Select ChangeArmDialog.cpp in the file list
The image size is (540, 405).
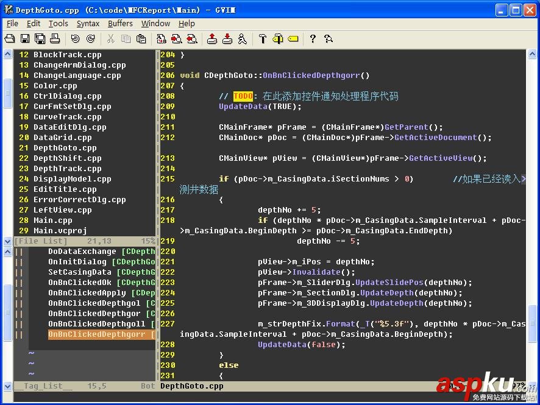80,65
